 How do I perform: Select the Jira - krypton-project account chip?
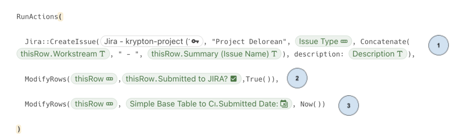151,42
